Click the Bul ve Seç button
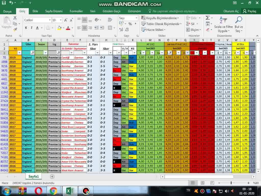The height and width of the screenshot is (196, 261). [239, 24]
